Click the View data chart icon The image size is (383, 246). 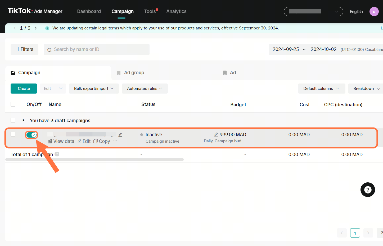point(50,141)
